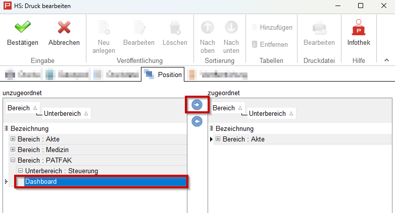Viewport: 395px width, 213px height.
Task: Collapse the ribbon with the chevron
Action: click(x=386, y=60)
